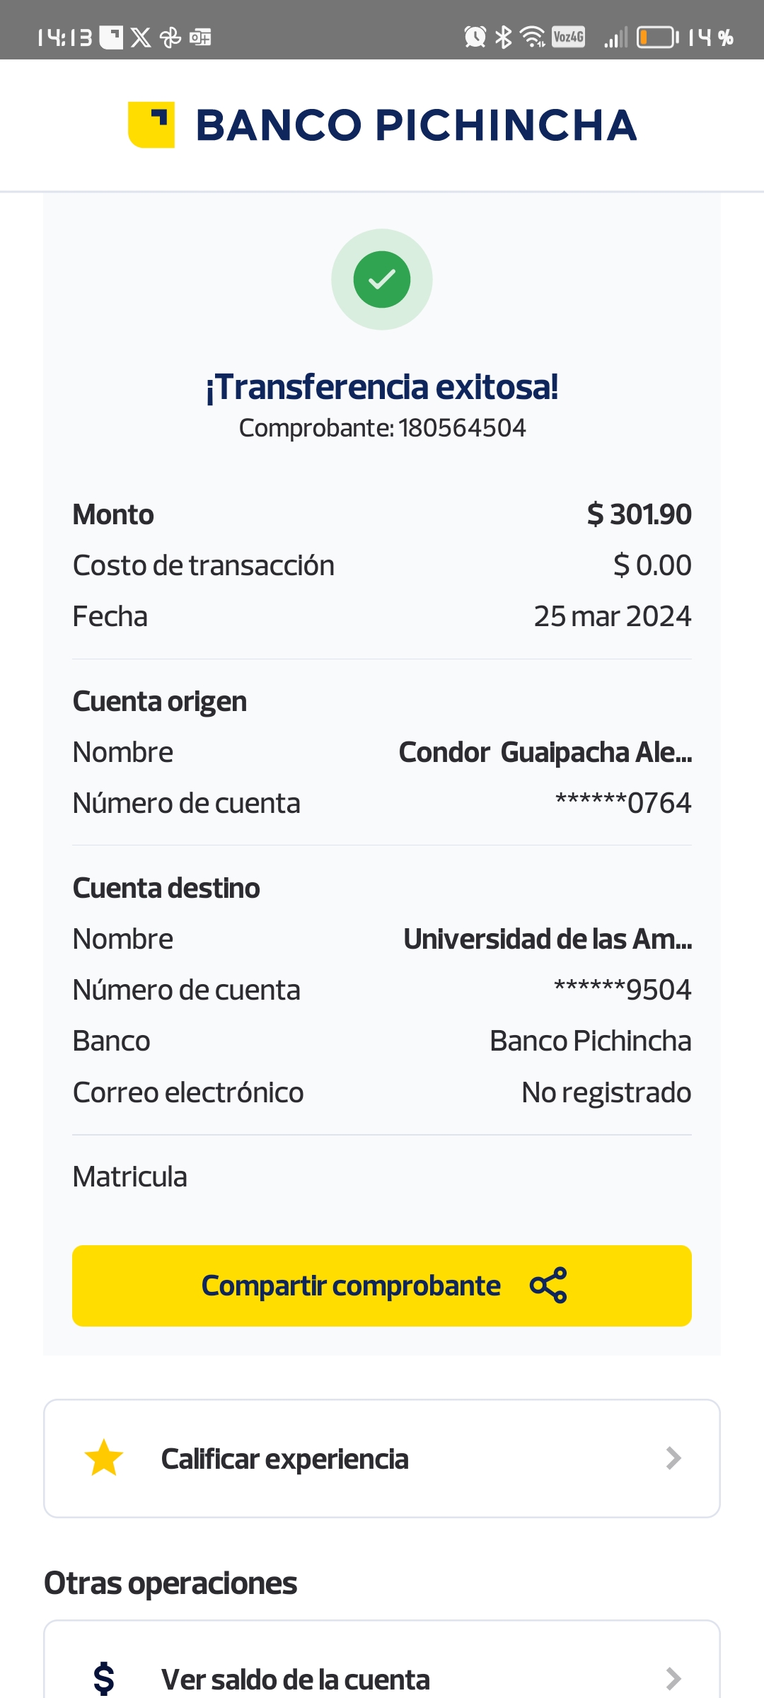Viewport: 764px width, 1698px height.
Task: Tap the dollar sign balance icon
Action: 104,1678
